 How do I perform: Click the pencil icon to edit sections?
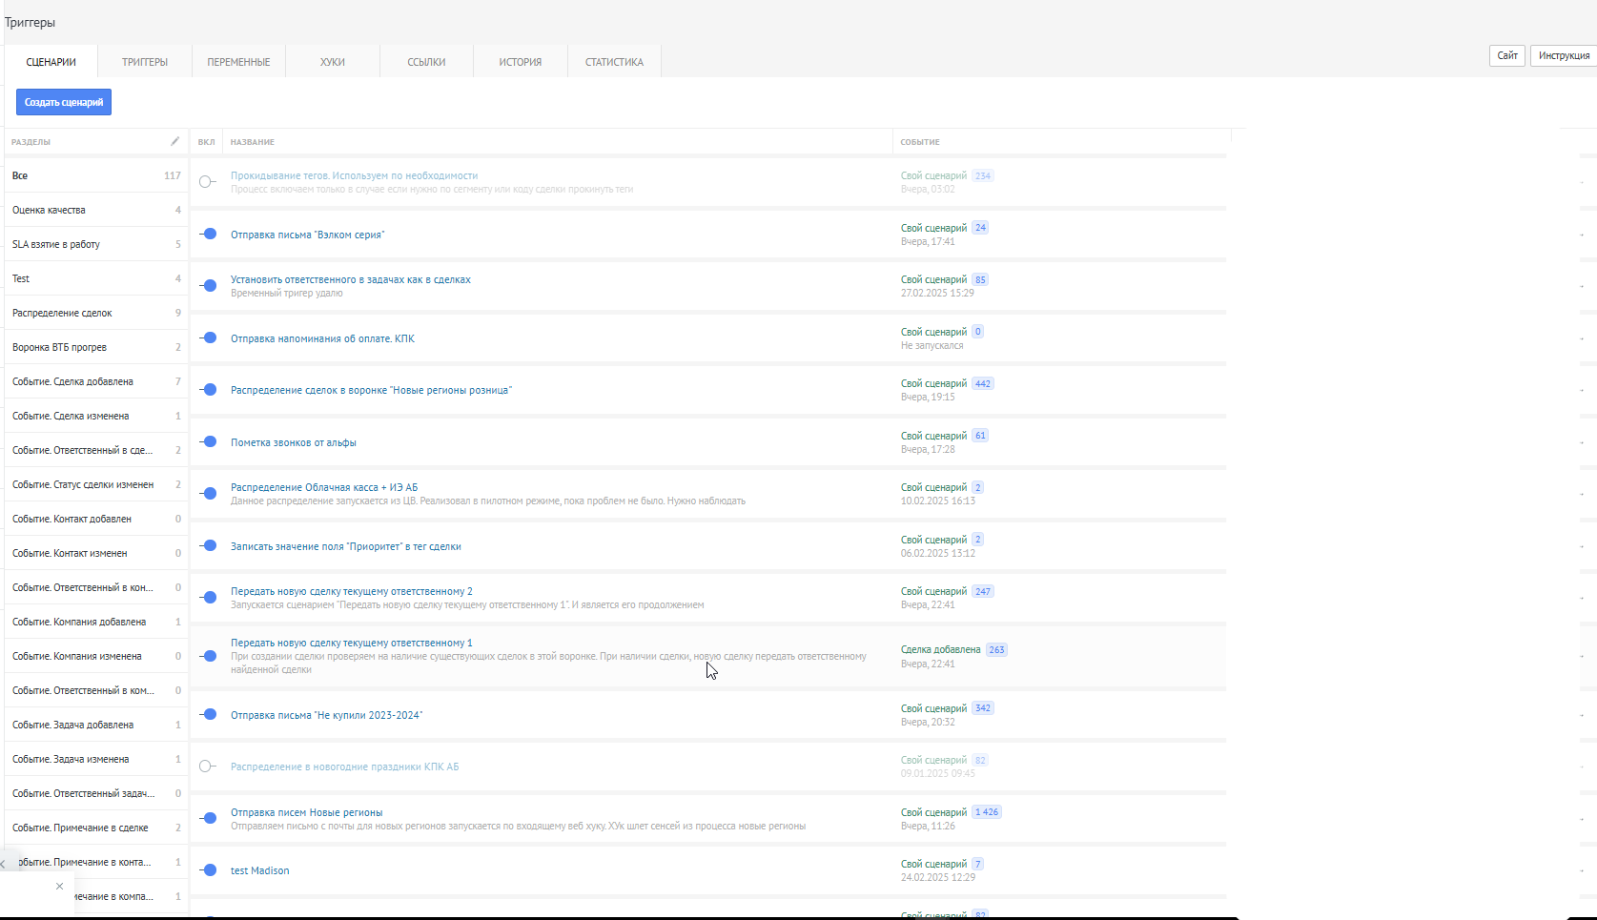click(174, 141)
